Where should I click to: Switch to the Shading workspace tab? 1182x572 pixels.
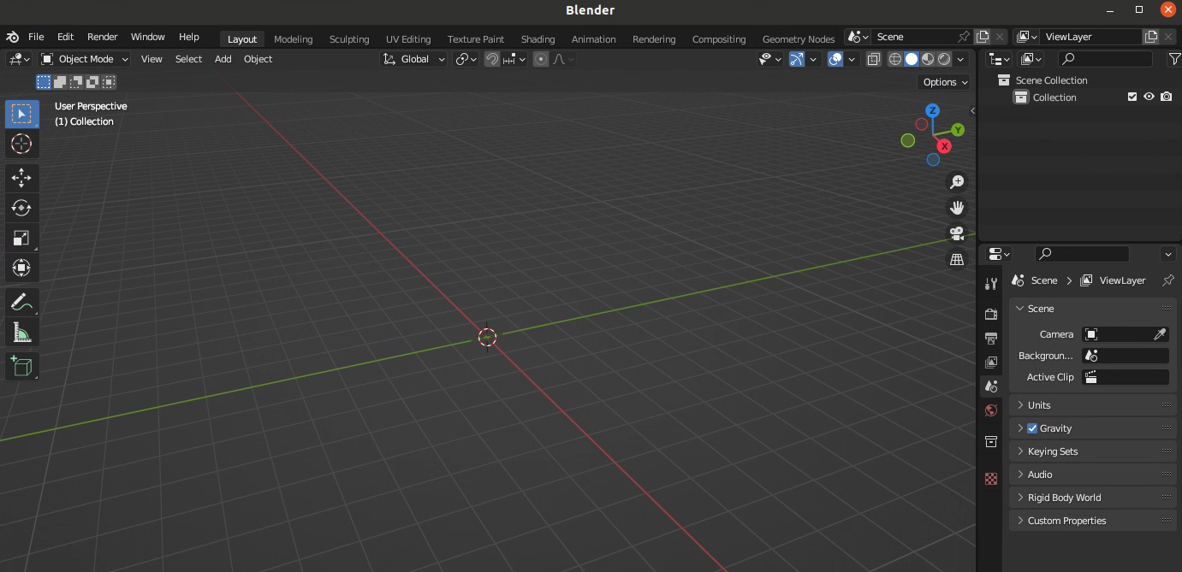(538, 38)
